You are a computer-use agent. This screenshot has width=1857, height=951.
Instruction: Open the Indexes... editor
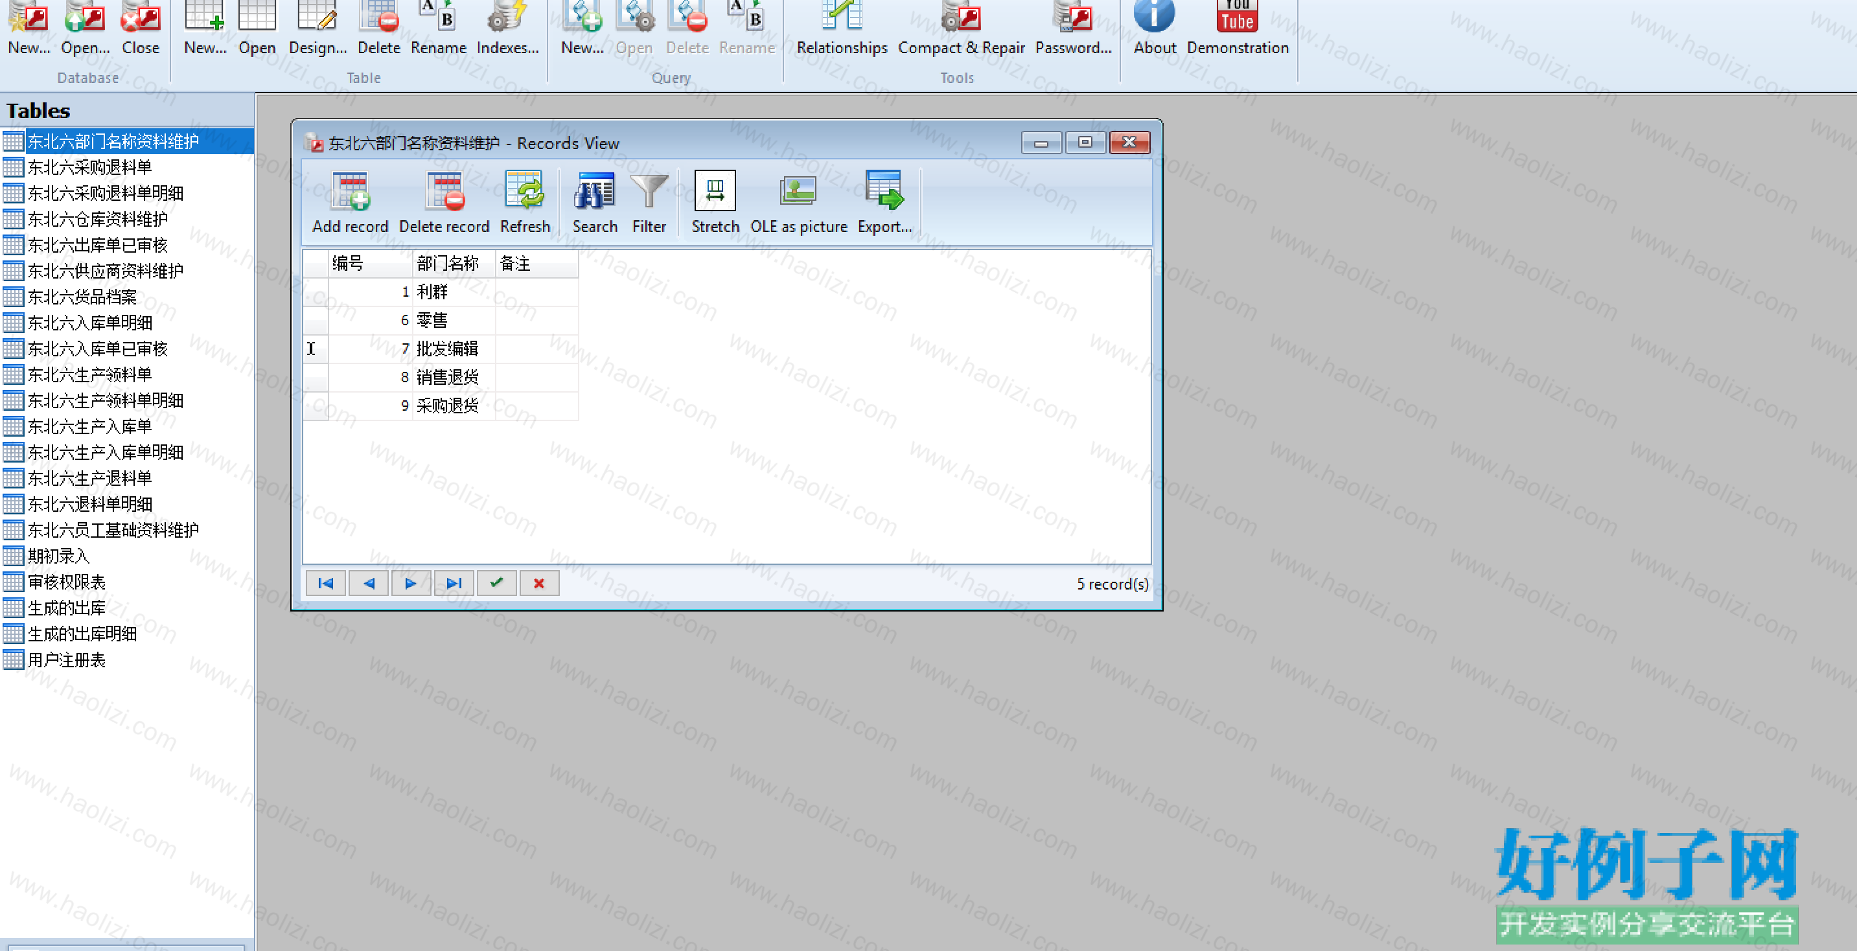click(507, 29)
